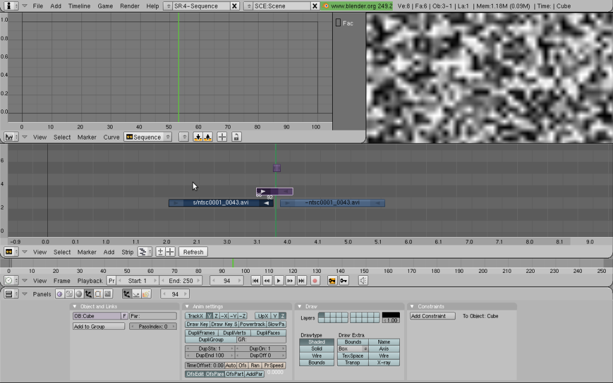Click the Add Constraint button
613x383 pixels.
point(432,315)
